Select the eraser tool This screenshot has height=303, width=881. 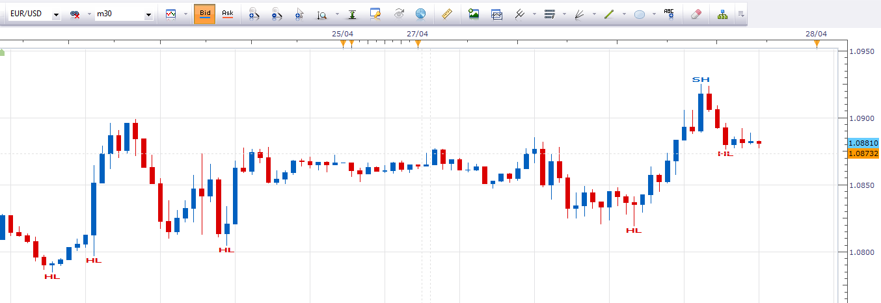pyautogui.click(x=696, y=14)
